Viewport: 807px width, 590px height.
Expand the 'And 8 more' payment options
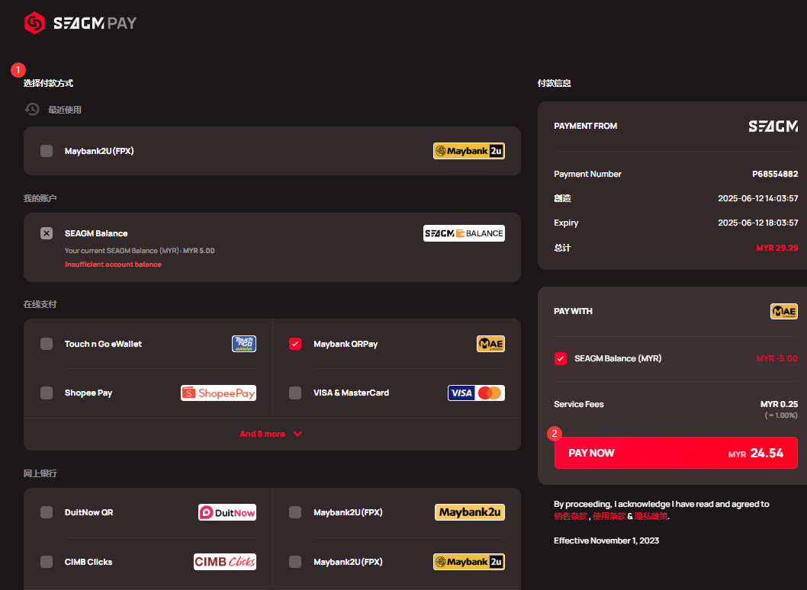[x=271, y=434]
